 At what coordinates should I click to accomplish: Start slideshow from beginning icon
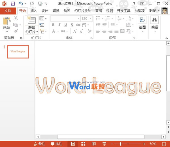tap(40, 4)
